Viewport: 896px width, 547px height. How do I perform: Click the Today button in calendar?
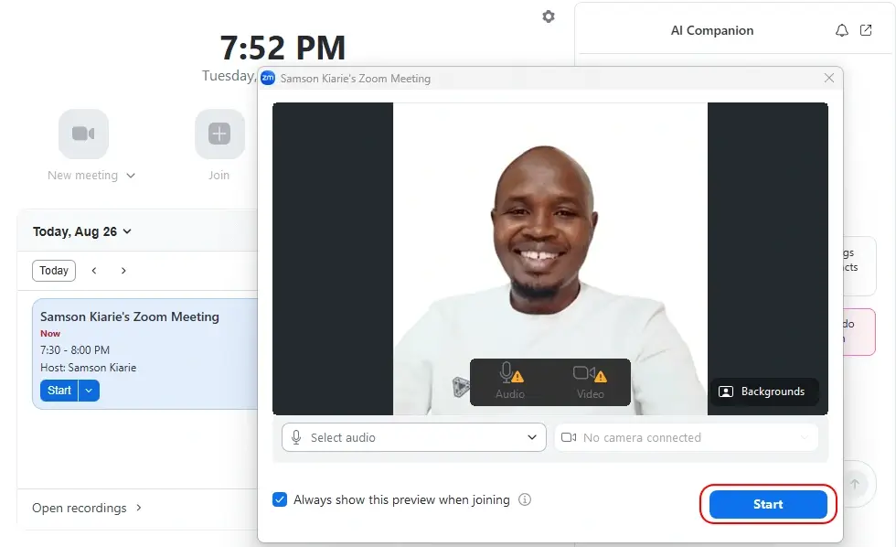54,271
